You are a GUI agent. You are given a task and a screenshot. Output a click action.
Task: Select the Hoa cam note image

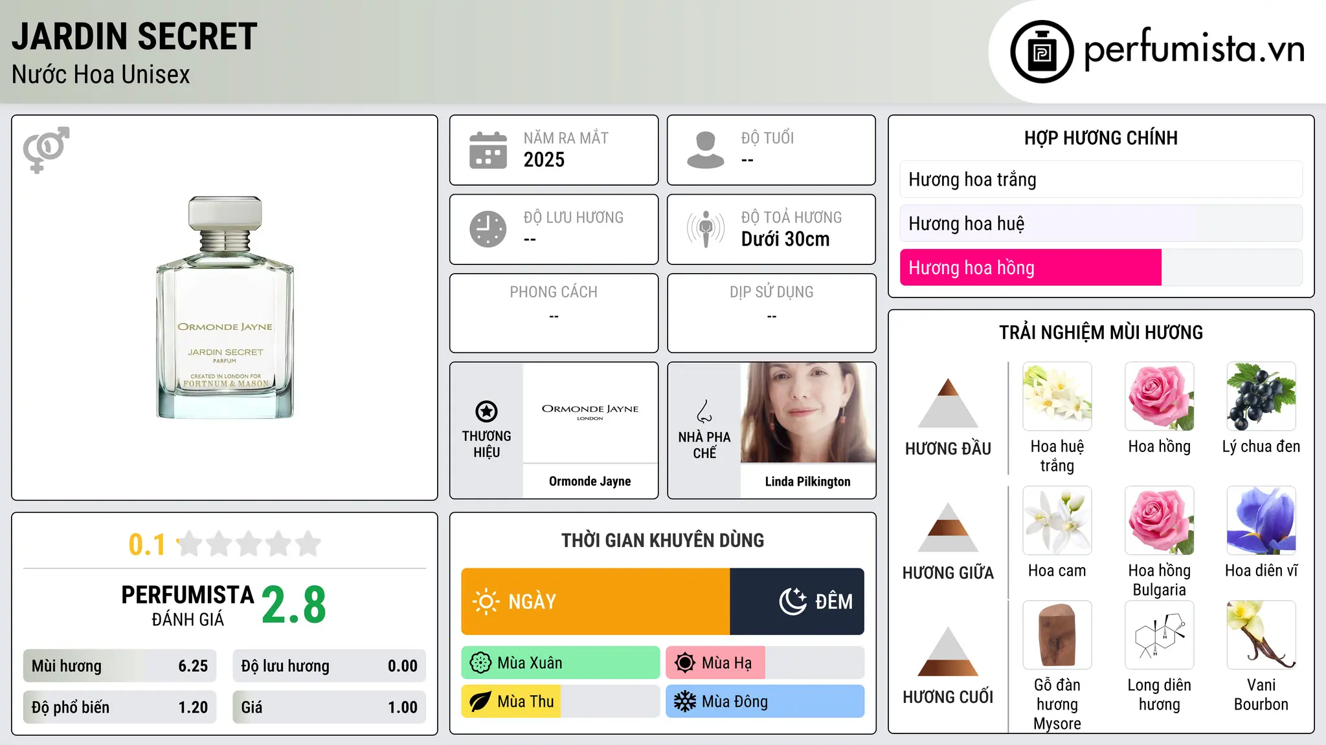coord(1057,521)
